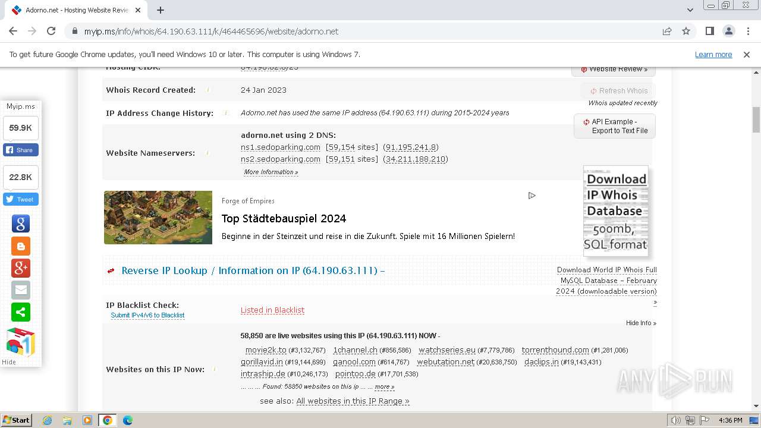Collapse section with Hide Info
This screenshot has width=761, height=428.
(x=641, y=323)
